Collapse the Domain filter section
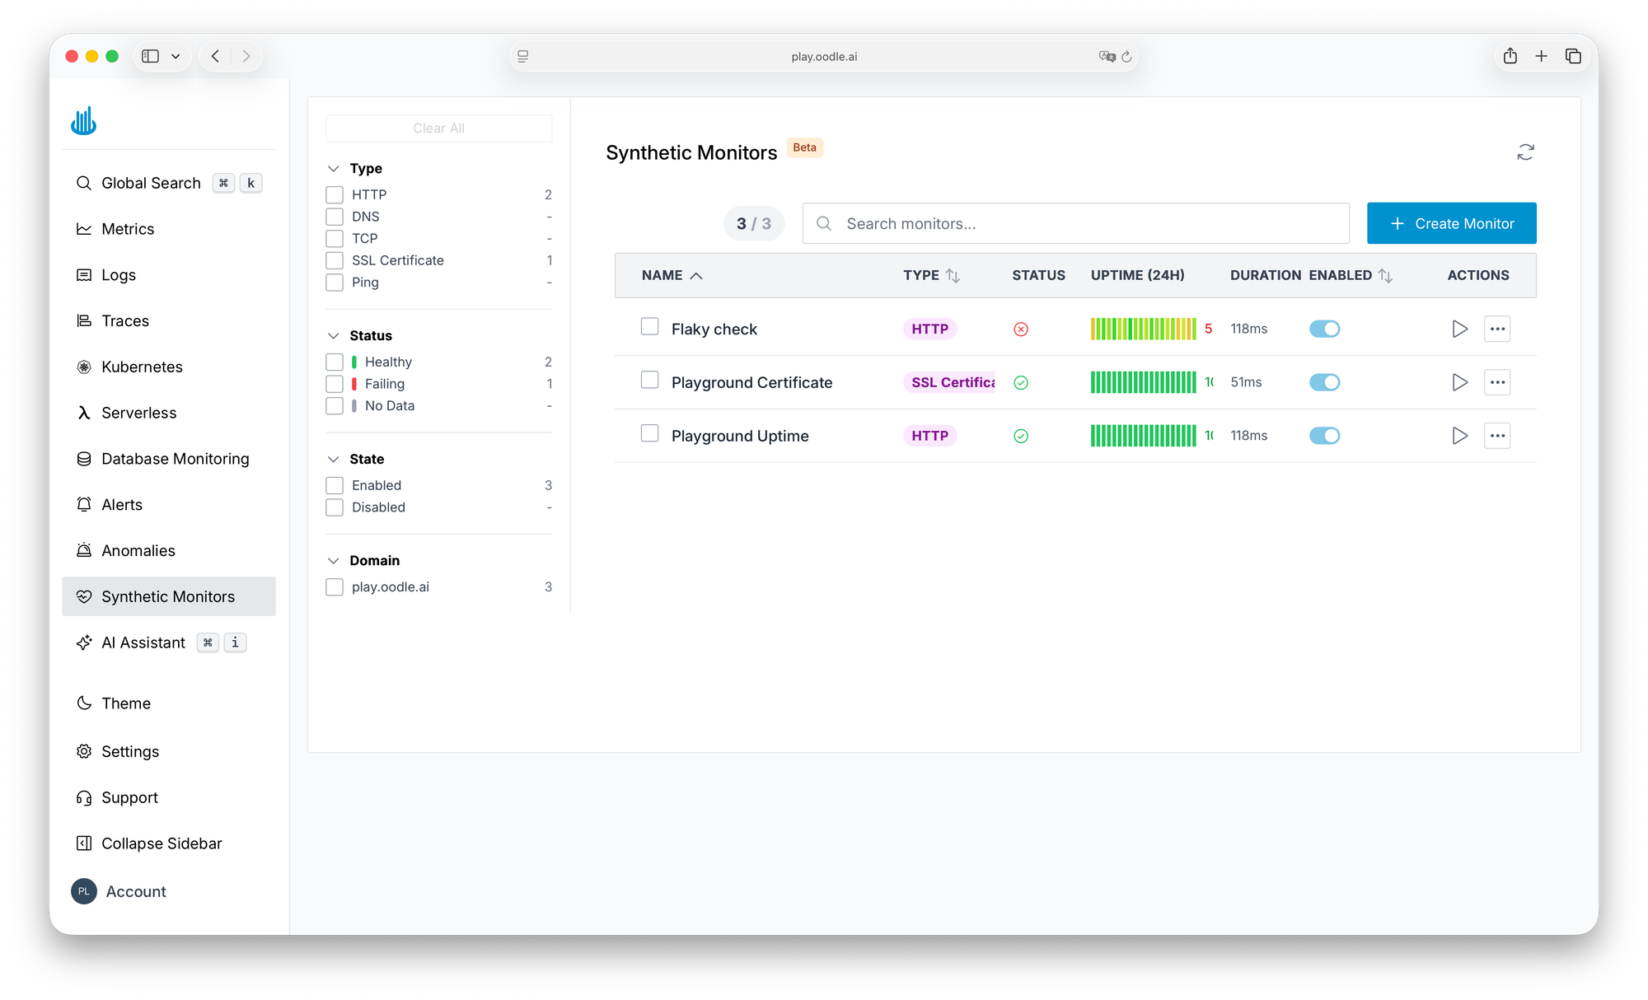The width and height of the screenshot is (1648, 1000). pyautogui.click(x=334, y=561)
